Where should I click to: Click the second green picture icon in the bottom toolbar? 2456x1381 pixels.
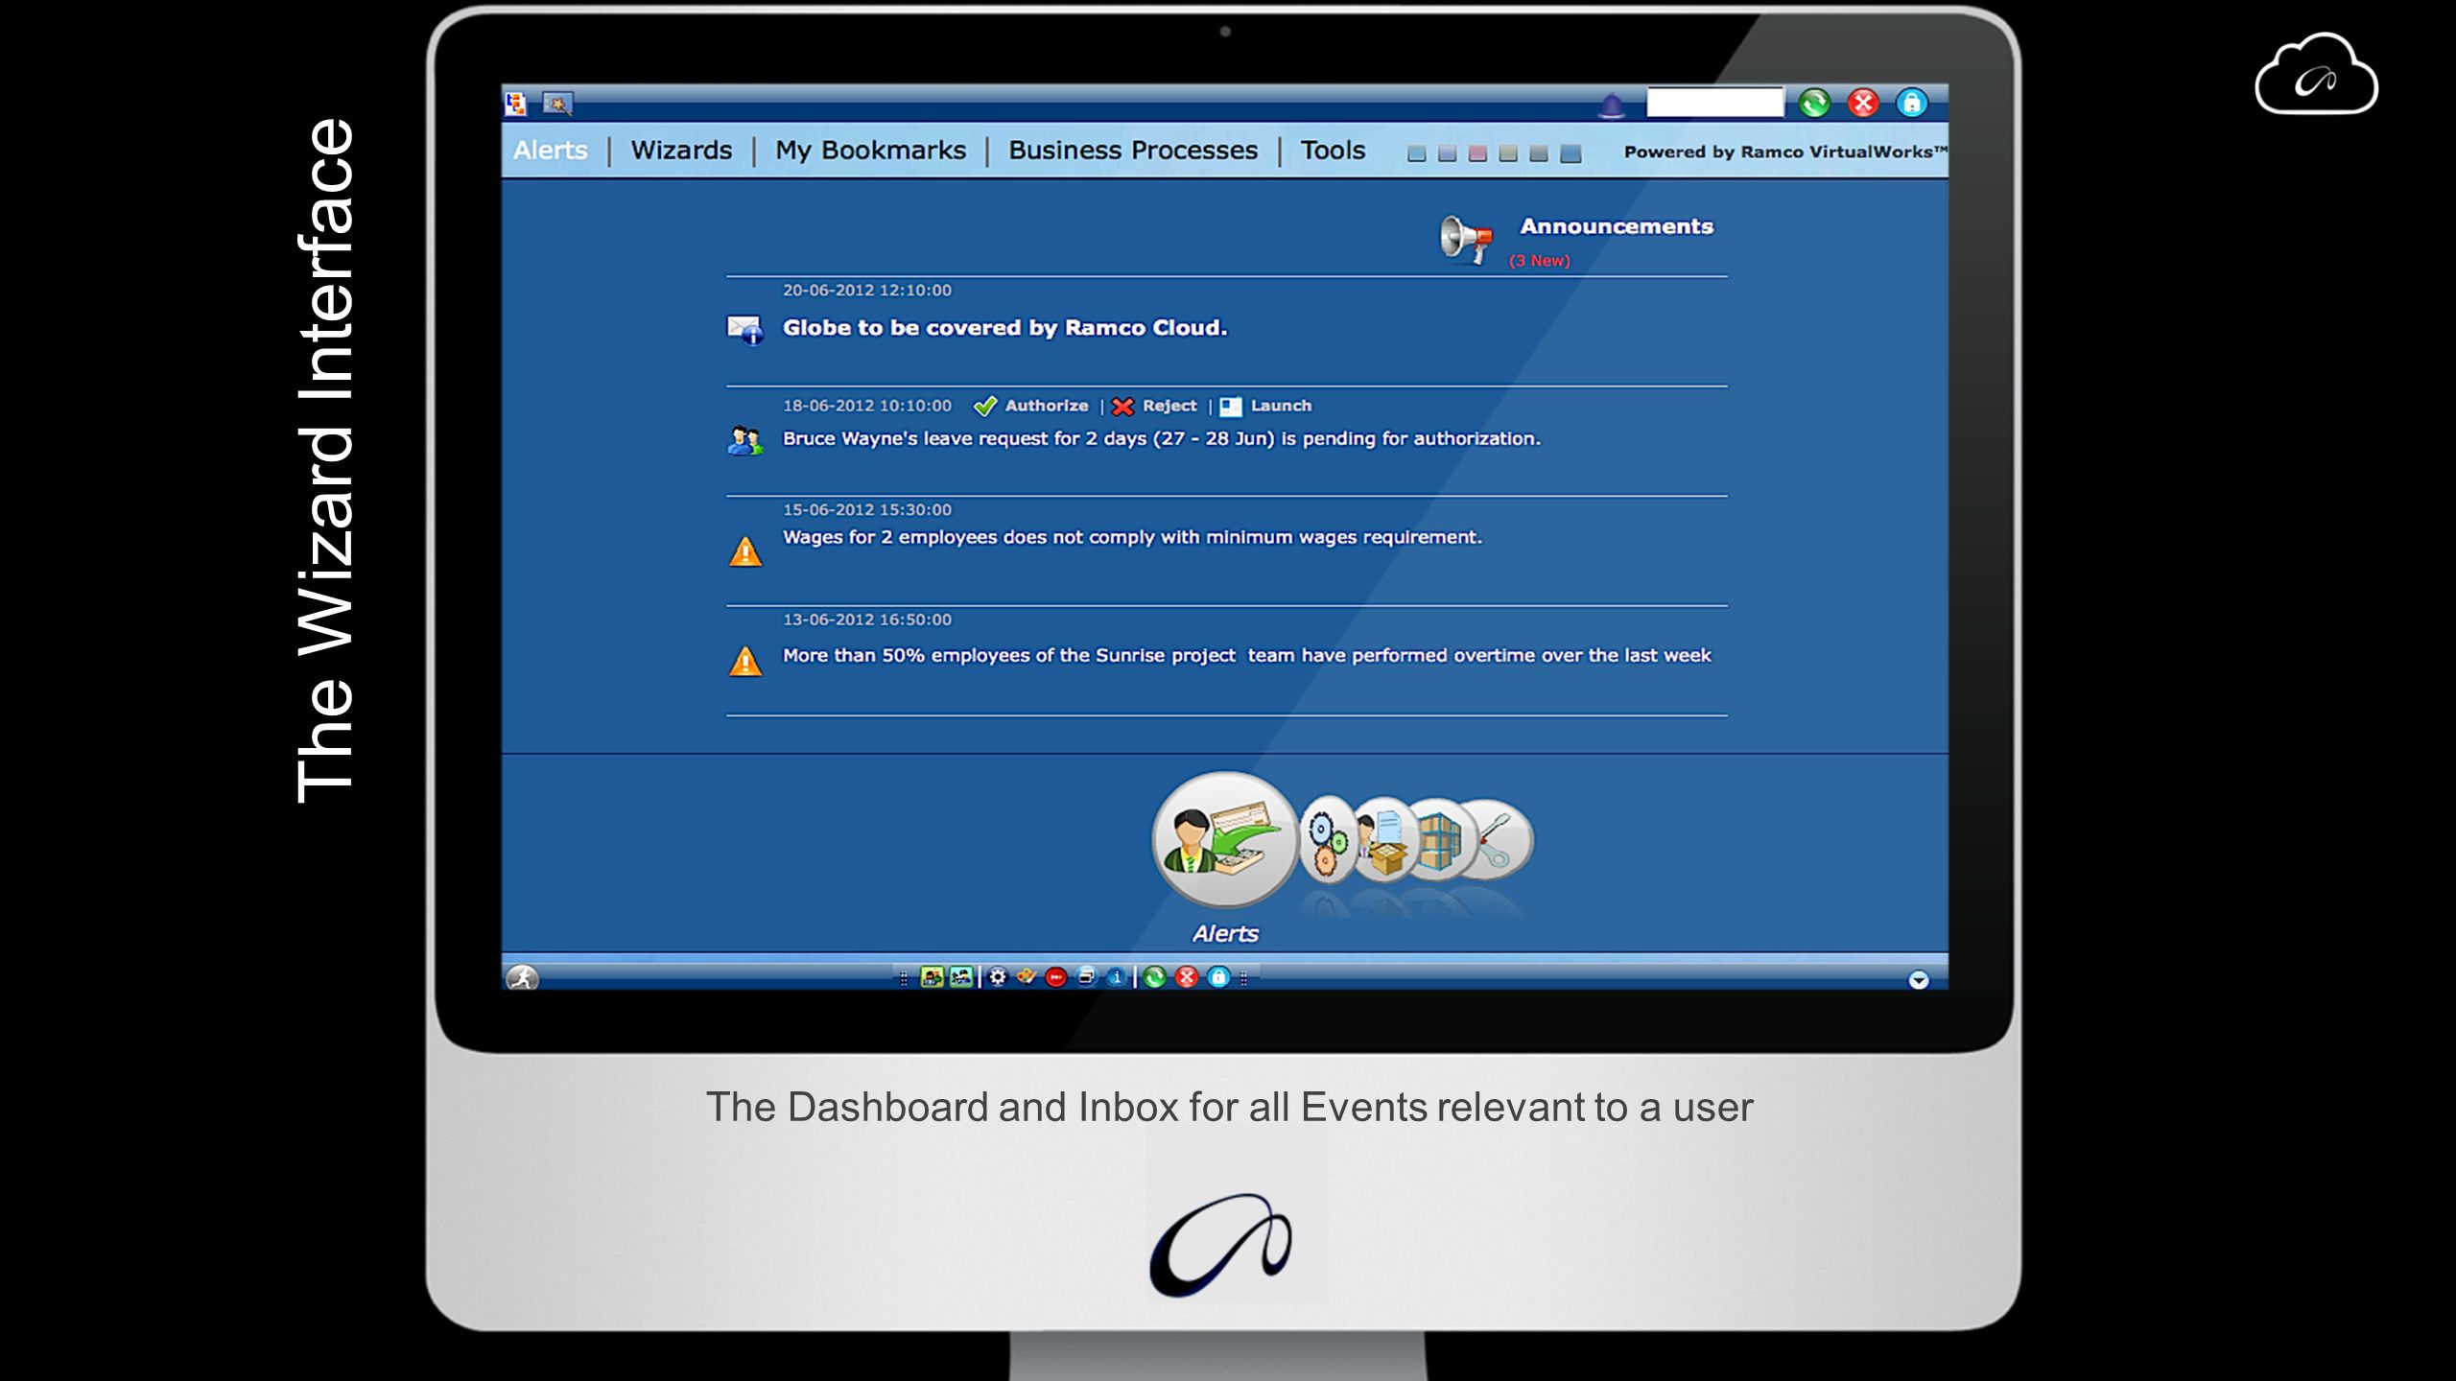point(960,977)
